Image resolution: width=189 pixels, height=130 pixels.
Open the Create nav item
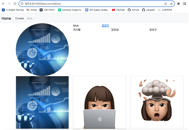pyautogui.click(x=20, y=18)
